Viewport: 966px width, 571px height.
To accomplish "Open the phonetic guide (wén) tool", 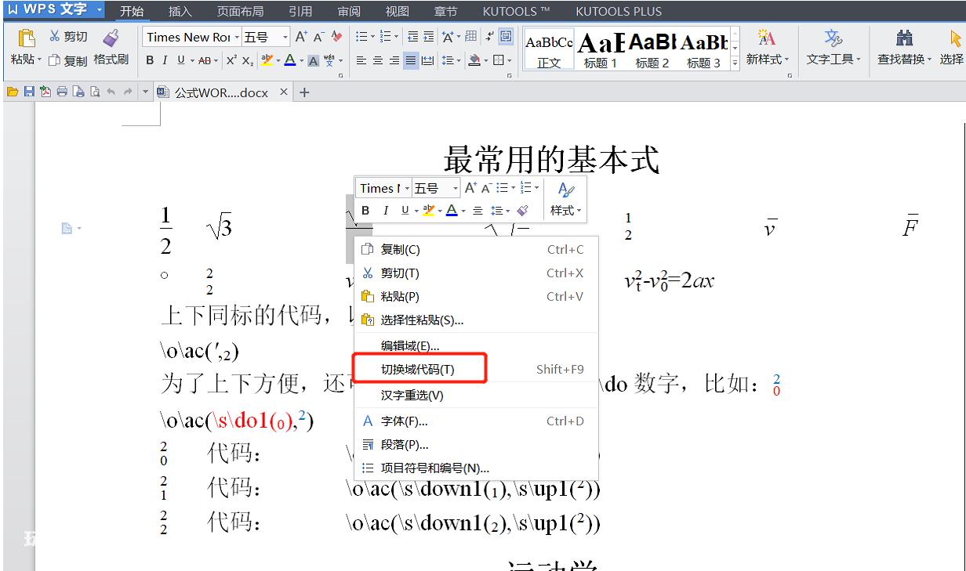I will (x=329, y=60).
